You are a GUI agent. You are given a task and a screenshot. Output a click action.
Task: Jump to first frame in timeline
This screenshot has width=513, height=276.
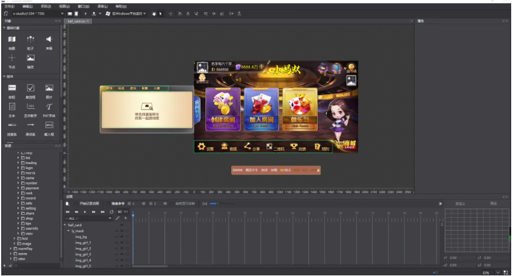point(68,212)
